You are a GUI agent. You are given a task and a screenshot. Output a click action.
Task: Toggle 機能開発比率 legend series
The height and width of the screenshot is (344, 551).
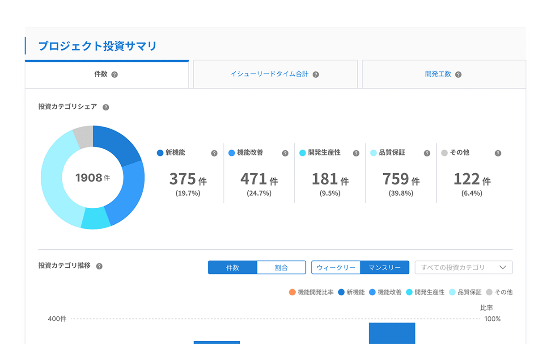coord(311,292)
